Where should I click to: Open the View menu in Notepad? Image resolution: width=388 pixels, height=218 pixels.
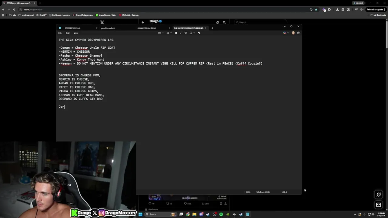pyautogui.click(x=76, y=33)
